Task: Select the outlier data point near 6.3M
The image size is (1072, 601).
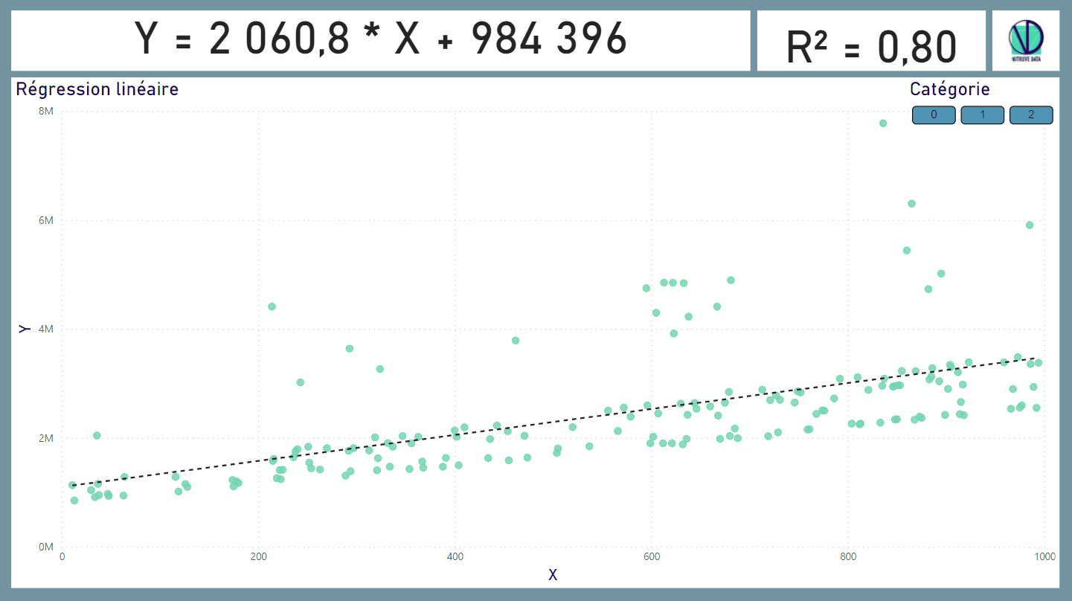Action: click(x=911, y=202)
